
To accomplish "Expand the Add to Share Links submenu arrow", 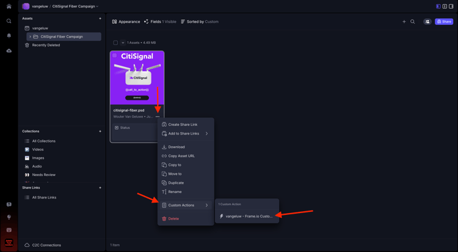I will point(206,133).
